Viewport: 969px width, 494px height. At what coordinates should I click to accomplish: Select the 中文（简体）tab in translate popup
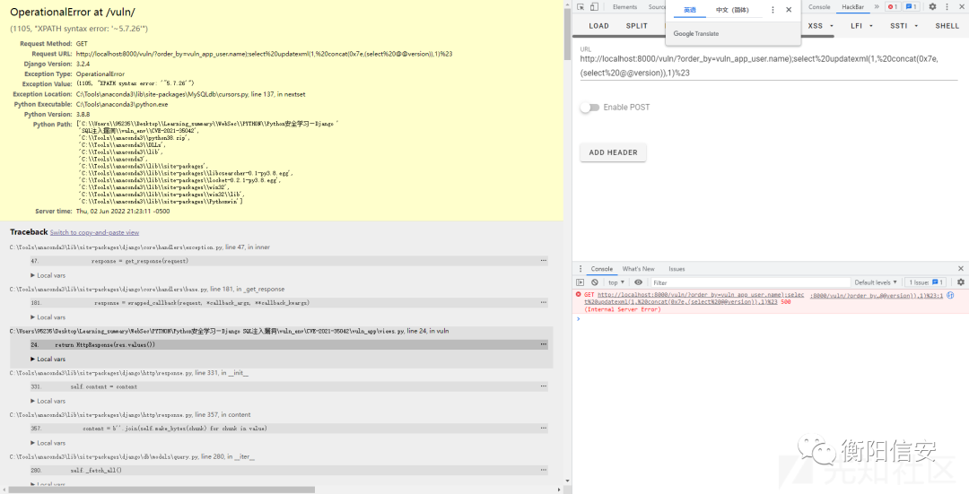pos(732,10)
